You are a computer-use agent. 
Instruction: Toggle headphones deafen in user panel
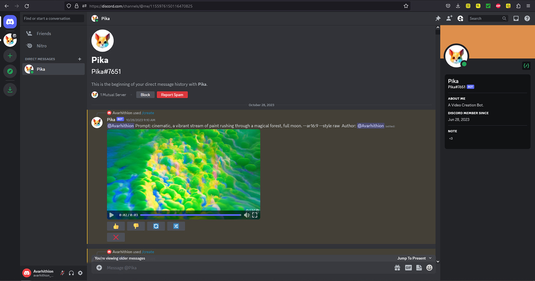(71, 273)
